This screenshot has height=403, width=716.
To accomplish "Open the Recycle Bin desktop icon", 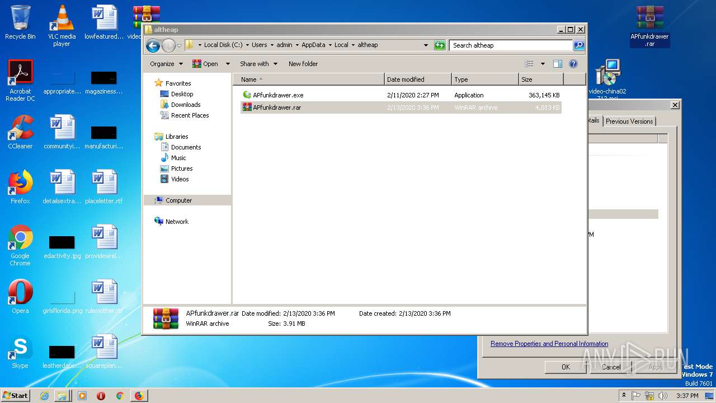I will [x=20, y=22].
